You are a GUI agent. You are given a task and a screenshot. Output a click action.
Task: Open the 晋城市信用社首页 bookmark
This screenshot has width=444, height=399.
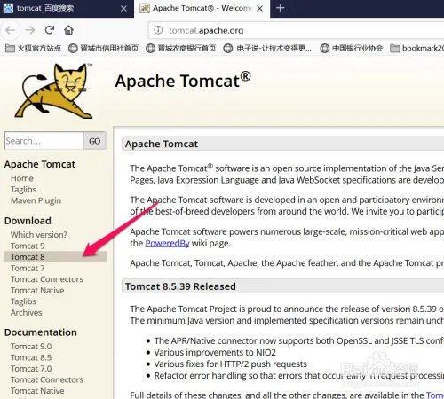click(103, 48)
